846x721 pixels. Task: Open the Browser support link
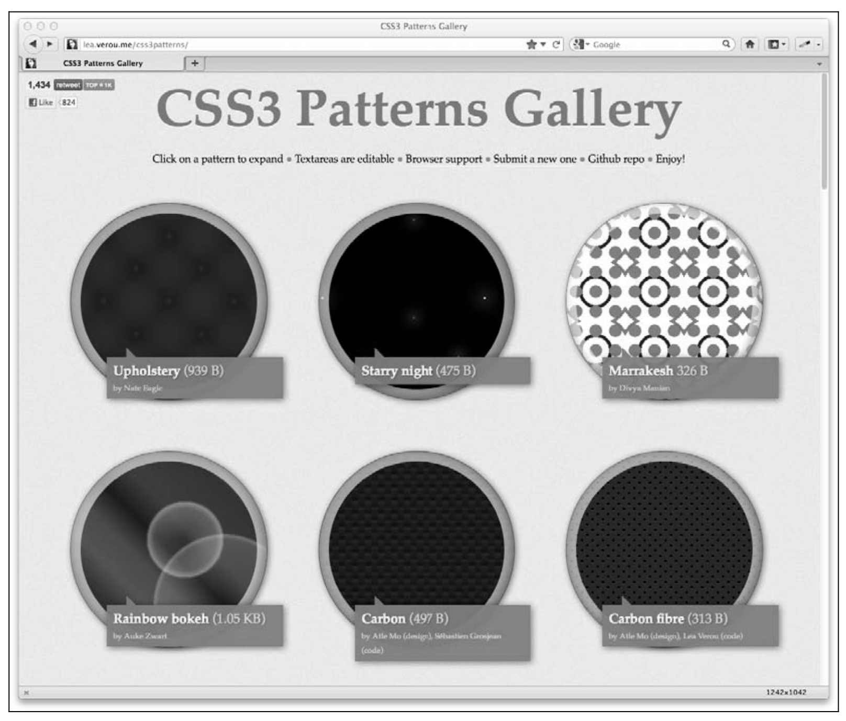coord(443,159)
